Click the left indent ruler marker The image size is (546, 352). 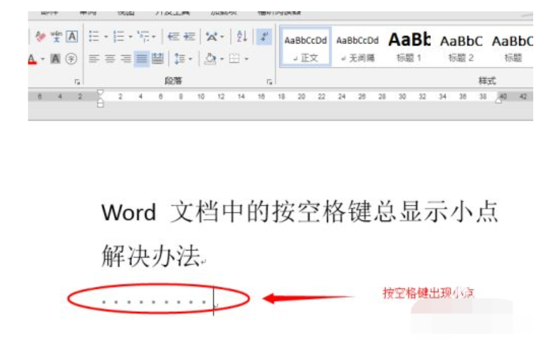tap(100, 104)
